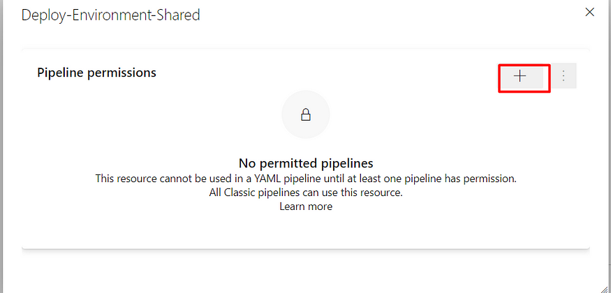611x293 pixels.
Task: Open the vertical ellipsis more options menu
Action: coord(563,76)
